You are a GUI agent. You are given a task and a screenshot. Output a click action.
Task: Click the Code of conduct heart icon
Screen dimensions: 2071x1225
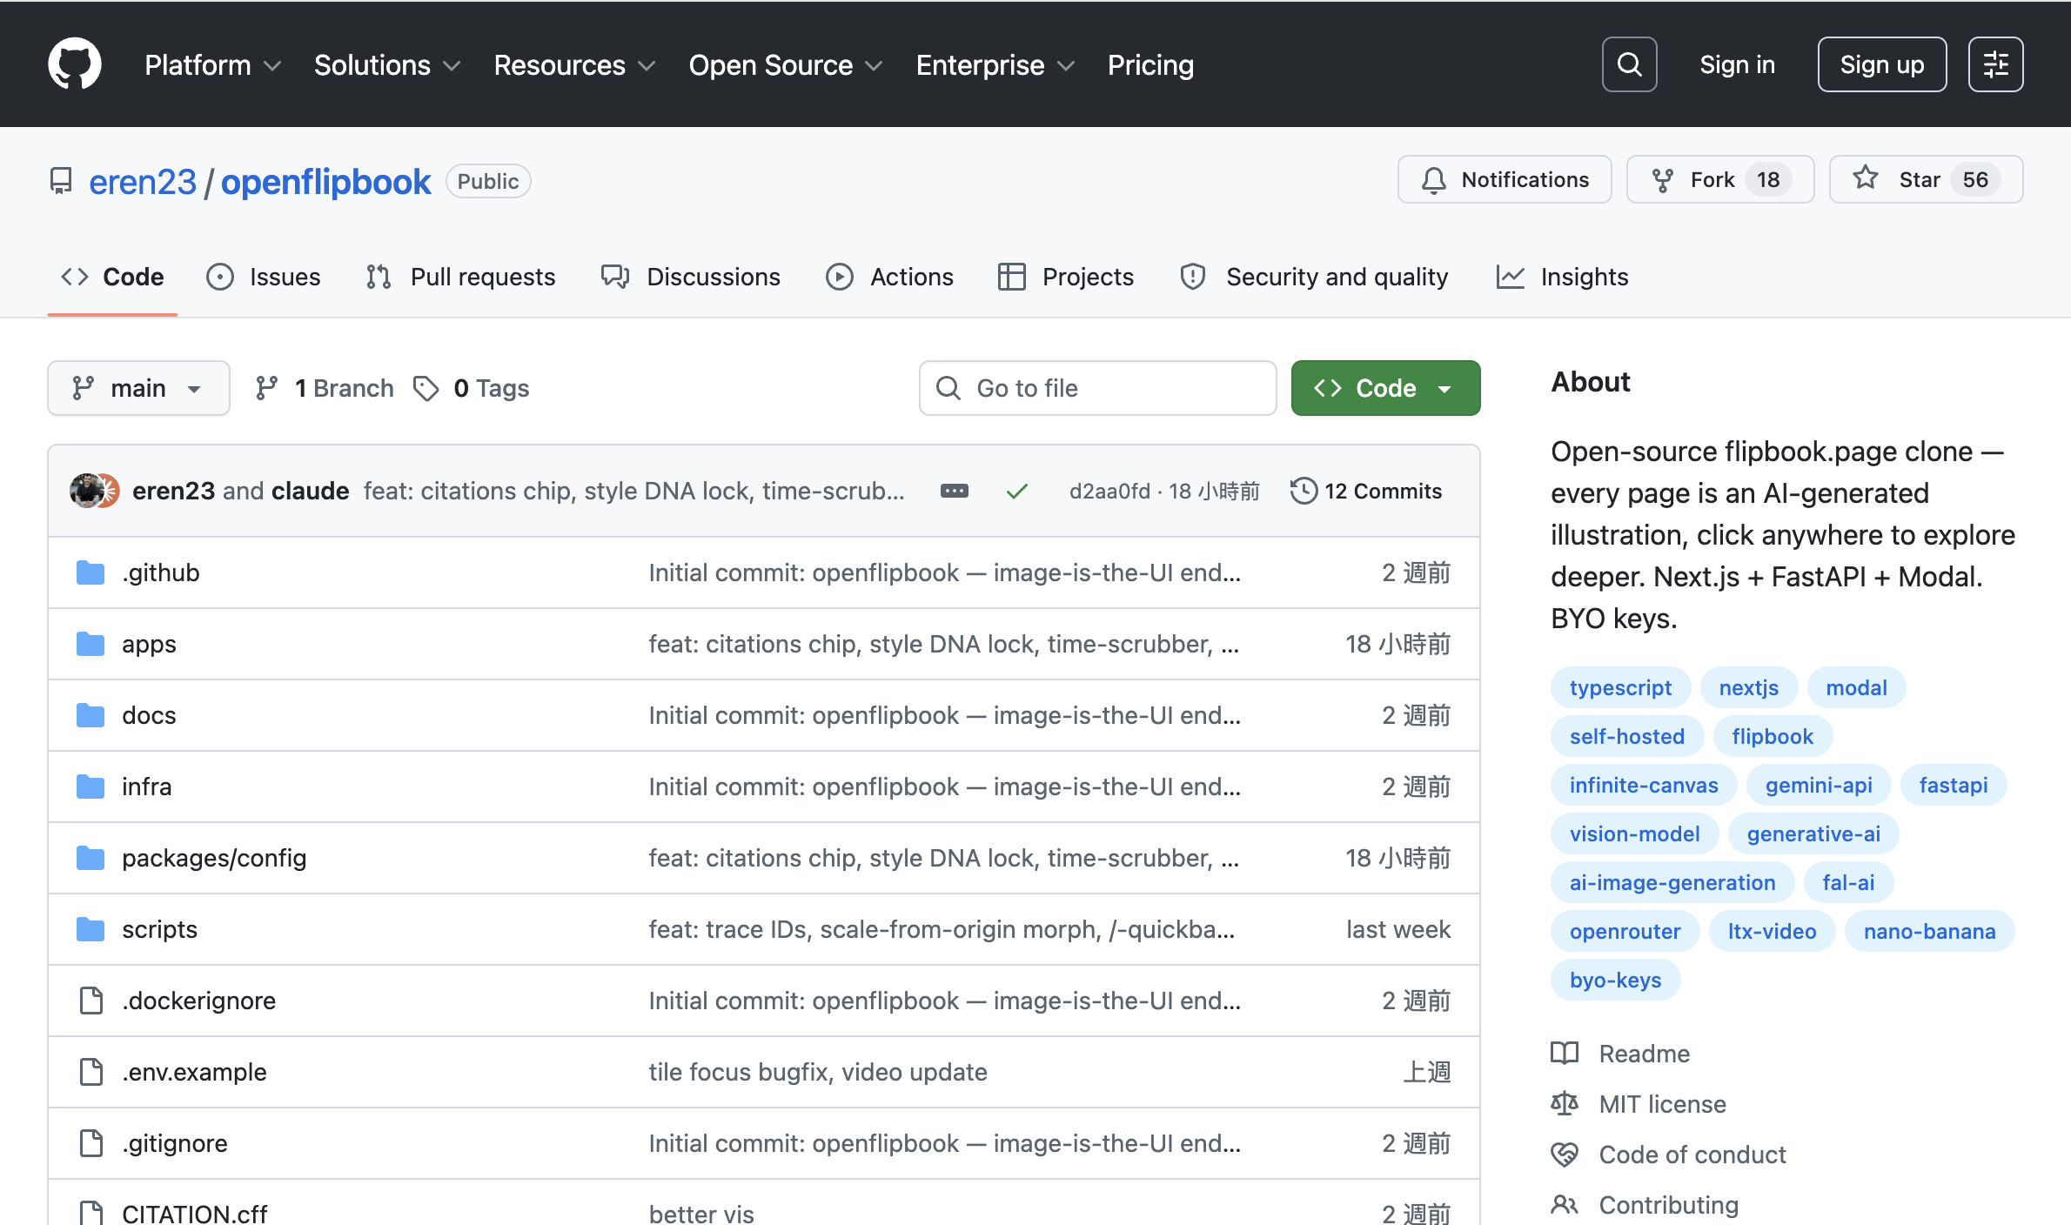pyautogui.click(x=1564, y=1155)
